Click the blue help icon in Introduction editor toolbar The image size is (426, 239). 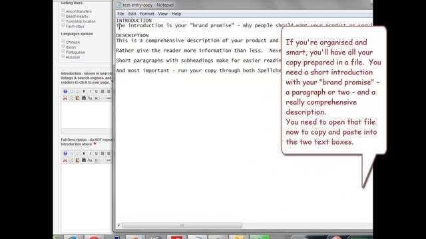pyautogui.click(x=65, y=92)
